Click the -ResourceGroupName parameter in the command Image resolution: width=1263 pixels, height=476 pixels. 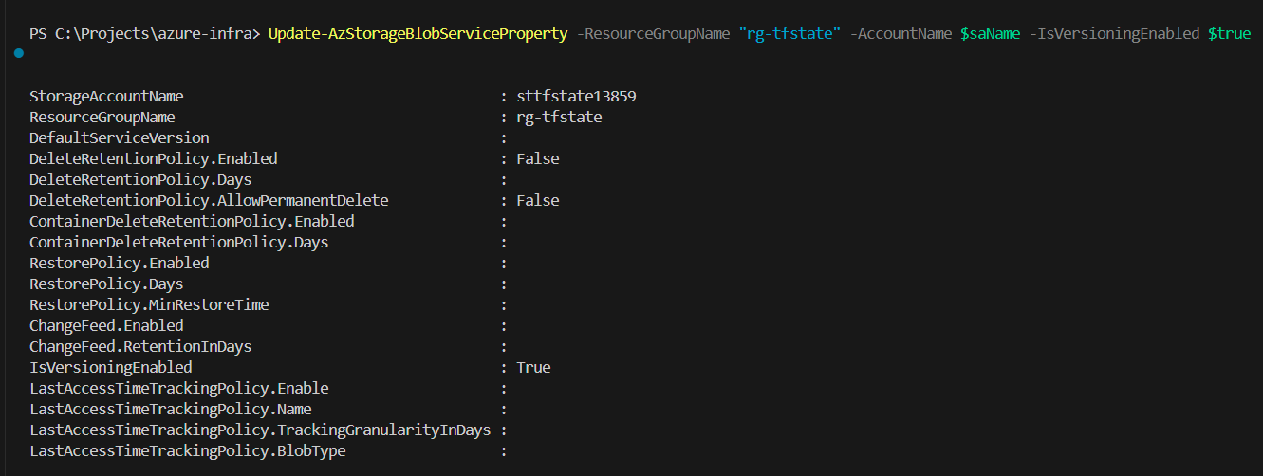coord(654,34)
